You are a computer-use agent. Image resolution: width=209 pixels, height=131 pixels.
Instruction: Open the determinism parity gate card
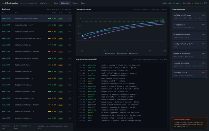click(x=189, y=36)
